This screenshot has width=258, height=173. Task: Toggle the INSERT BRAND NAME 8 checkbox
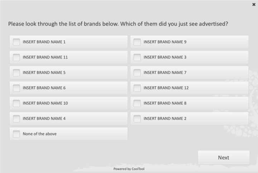[137, 104]
